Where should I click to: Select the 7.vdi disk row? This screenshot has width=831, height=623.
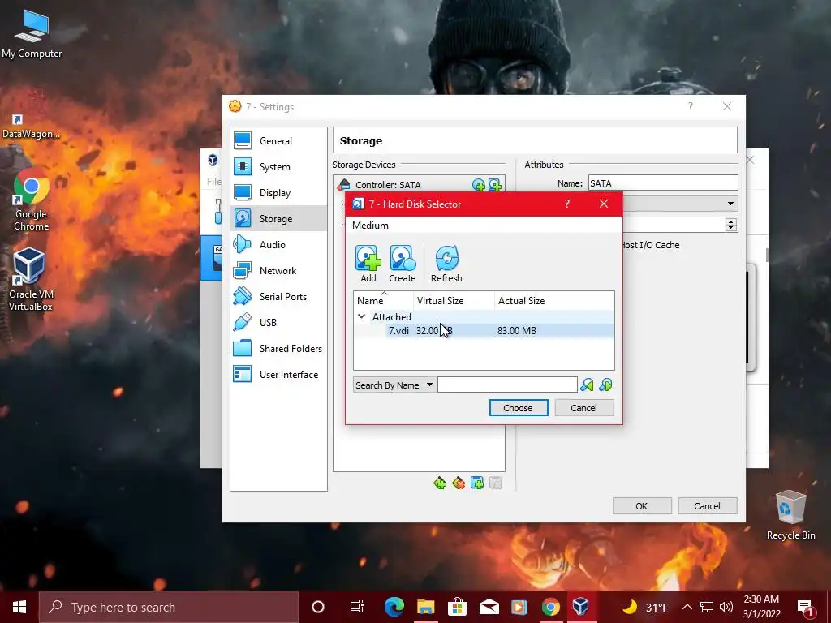484,331
